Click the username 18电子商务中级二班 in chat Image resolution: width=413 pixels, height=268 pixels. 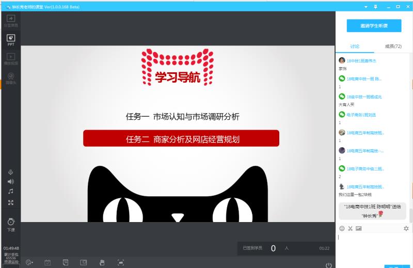click(365, 169)
